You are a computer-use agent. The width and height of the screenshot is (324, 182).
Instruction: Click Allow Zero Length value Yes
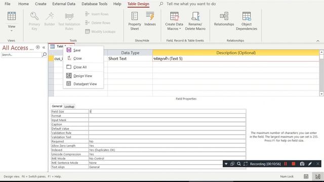coord(167,146)
